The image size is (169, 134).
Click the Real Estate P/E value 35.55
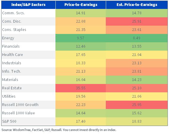(81, 88)
